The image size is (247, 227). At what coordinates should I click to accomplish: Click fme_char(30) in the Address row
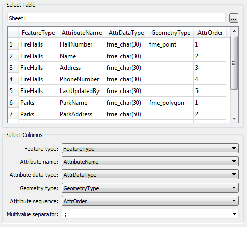[x=126, y=68]
